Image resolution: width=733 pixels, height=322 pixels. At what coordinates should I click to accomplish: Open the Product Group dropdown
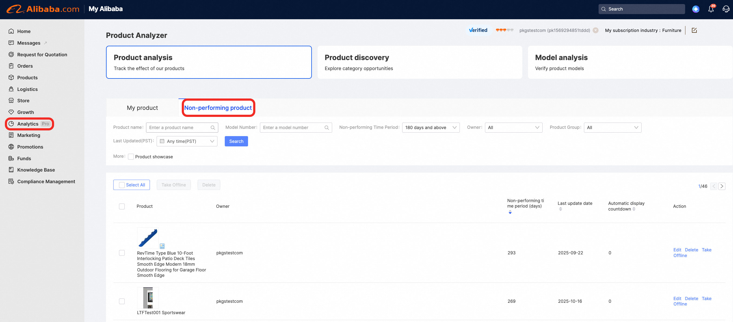(x=612, y=127)
